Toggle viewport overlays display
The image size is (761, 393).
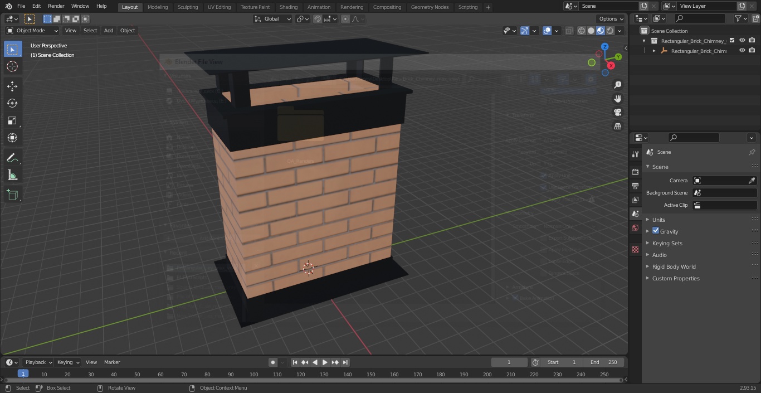pos(547,31)
